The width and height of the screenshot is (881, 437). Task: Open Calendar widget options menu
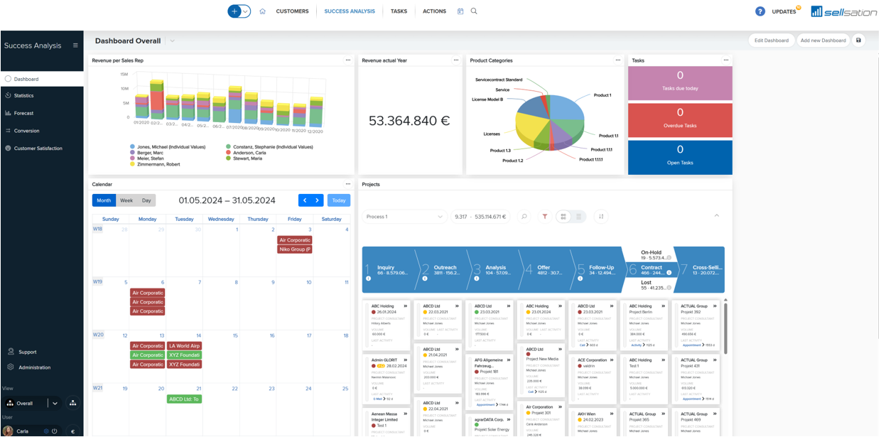click(x=348, y=184)
